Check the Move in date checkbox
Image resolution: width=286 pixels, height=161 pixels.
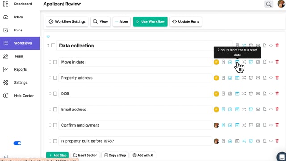(55, 62)
